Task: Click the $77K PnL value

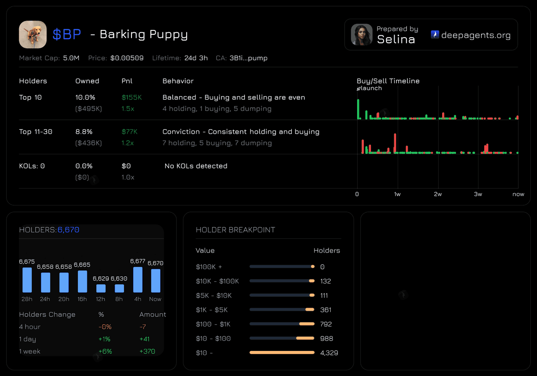Action: (x=130, y=132)
